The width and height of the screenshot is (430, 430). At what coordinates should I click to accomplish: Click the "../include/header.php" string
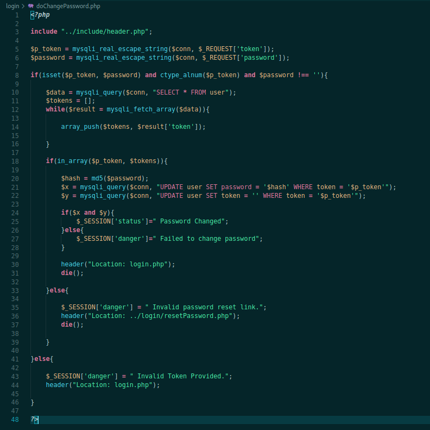[x=105, y=32]
